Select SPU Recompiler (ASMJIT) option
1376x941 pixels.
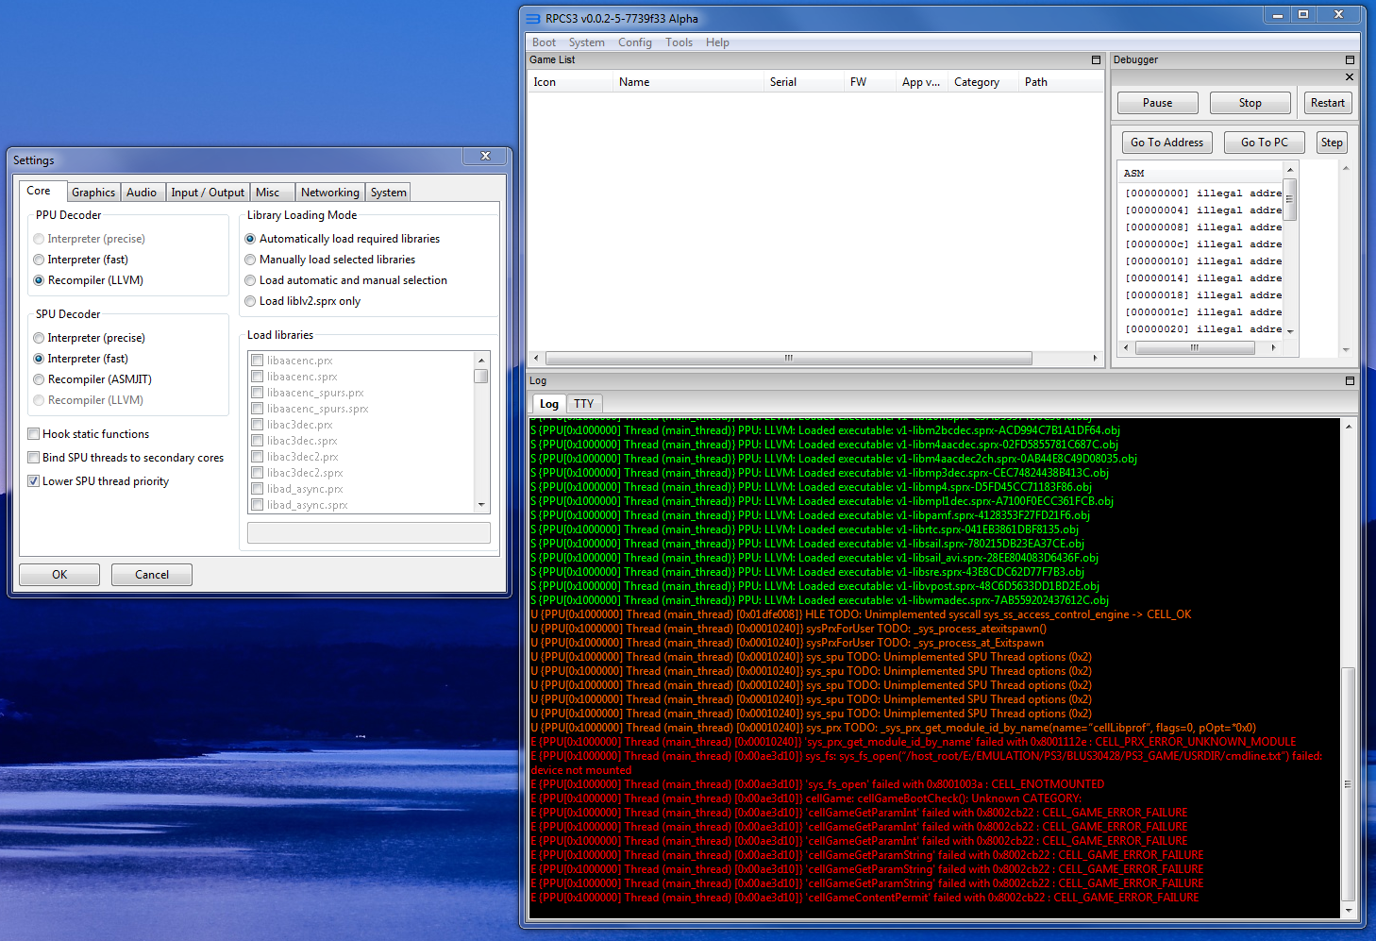pyautogui.click(x=39, y=379)
